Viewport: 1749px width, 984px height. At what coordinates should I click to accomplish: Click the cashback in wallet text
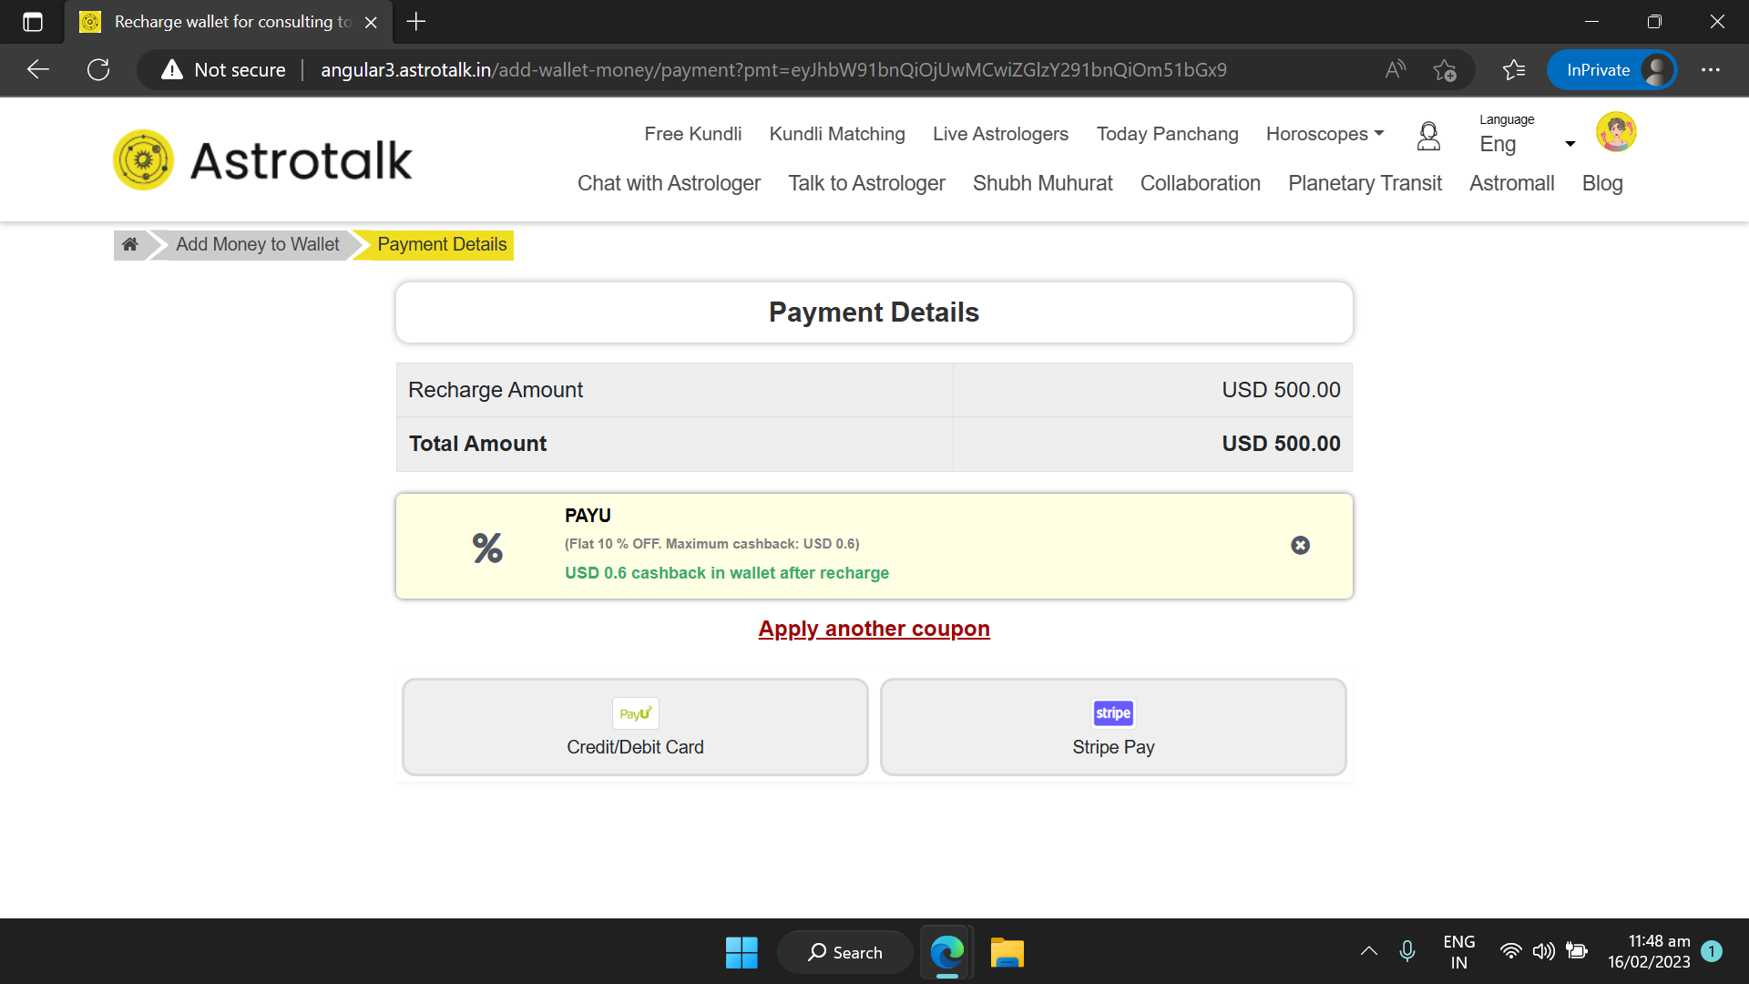pyautogui.click(x=727, y=573)
